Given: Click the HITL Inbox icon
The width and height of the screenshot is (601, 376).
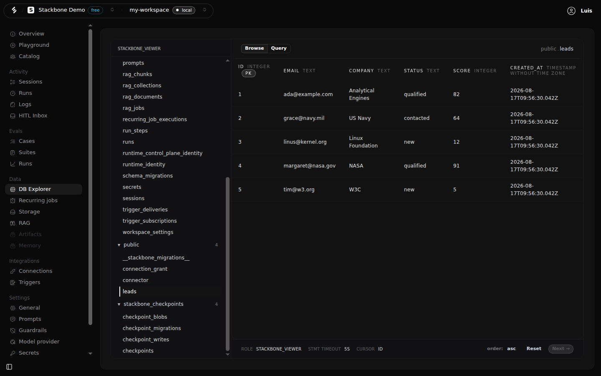Looking at the screenshot, I should pos(13,116).
